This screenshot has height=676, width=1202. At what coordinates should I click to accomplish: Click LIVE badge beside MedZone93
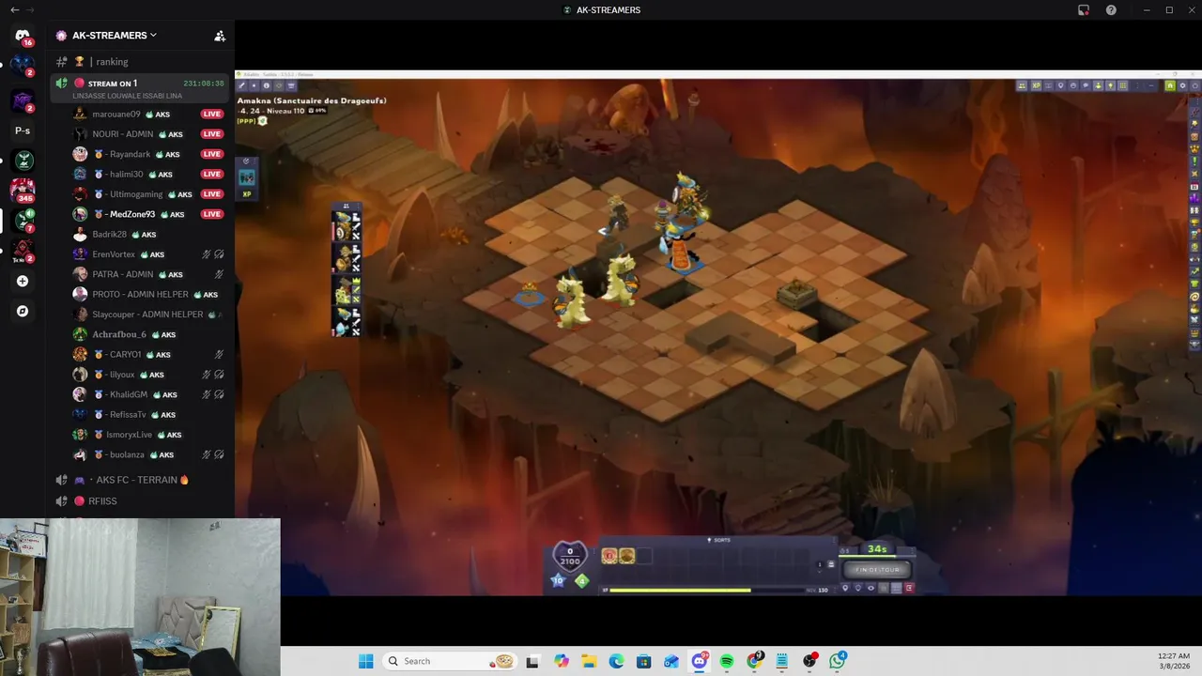(212, 214)
